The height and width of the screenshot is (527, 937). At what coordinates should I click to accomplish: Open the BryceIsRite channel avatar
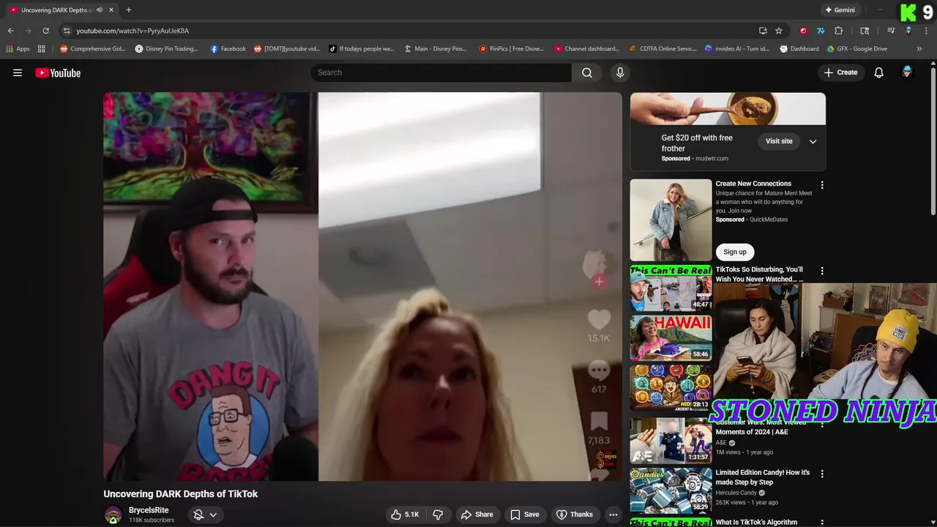[113, 515]
